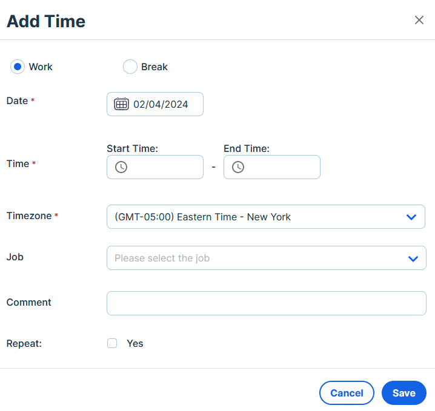This screenshot has width=435, height=411.
Task: Focus the Comment text field
Action: click(267, 303)
